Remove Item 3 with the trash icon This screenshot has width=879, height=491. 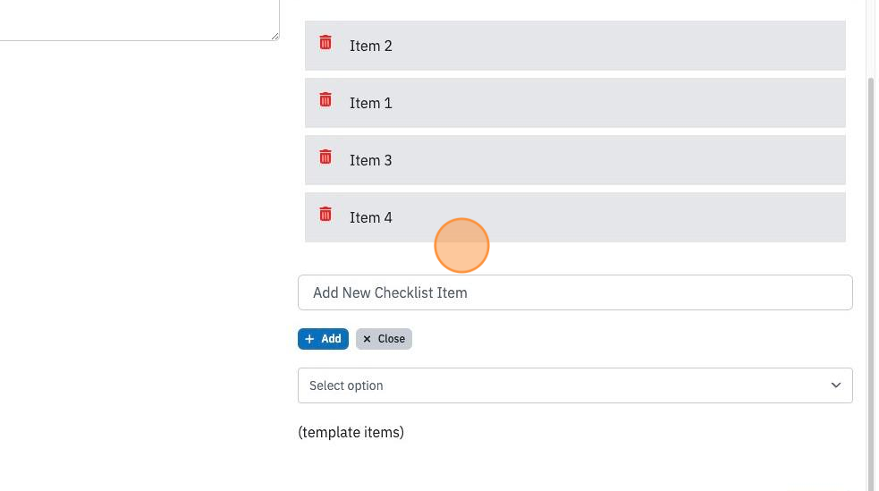pos(325,157)
